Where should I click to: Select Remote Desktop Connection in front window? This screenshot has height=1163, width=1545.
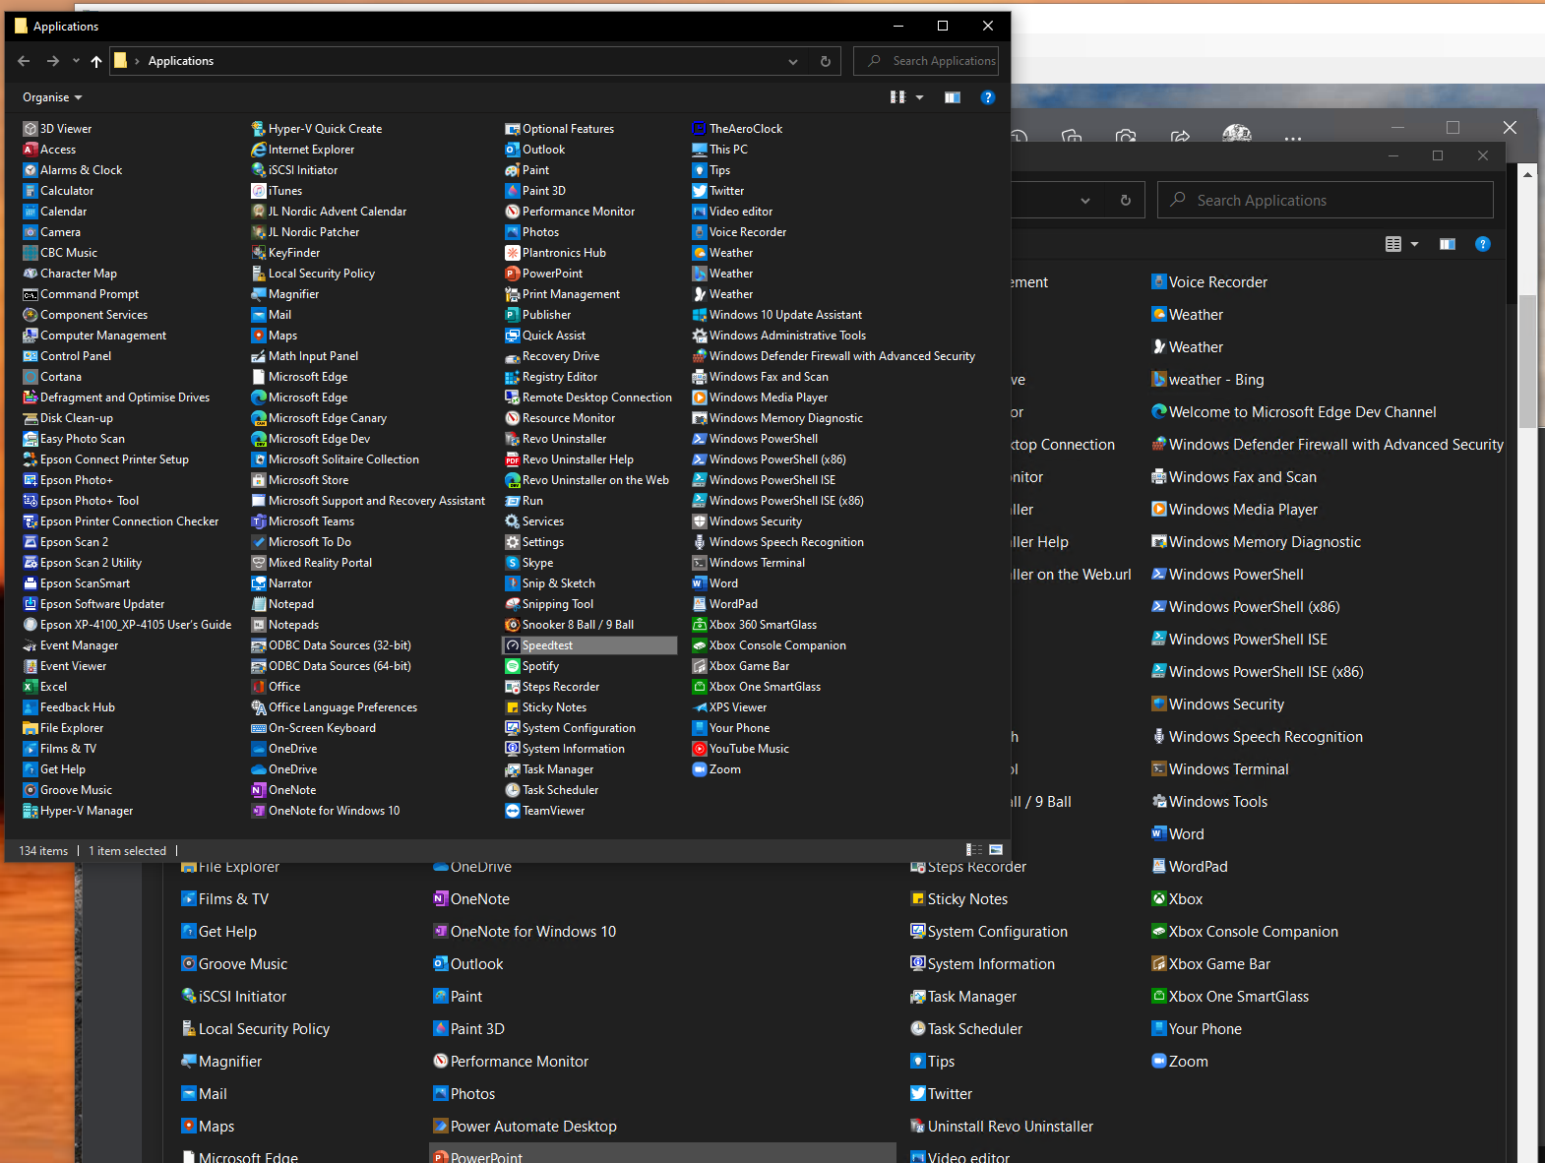[x=588, y=398]
